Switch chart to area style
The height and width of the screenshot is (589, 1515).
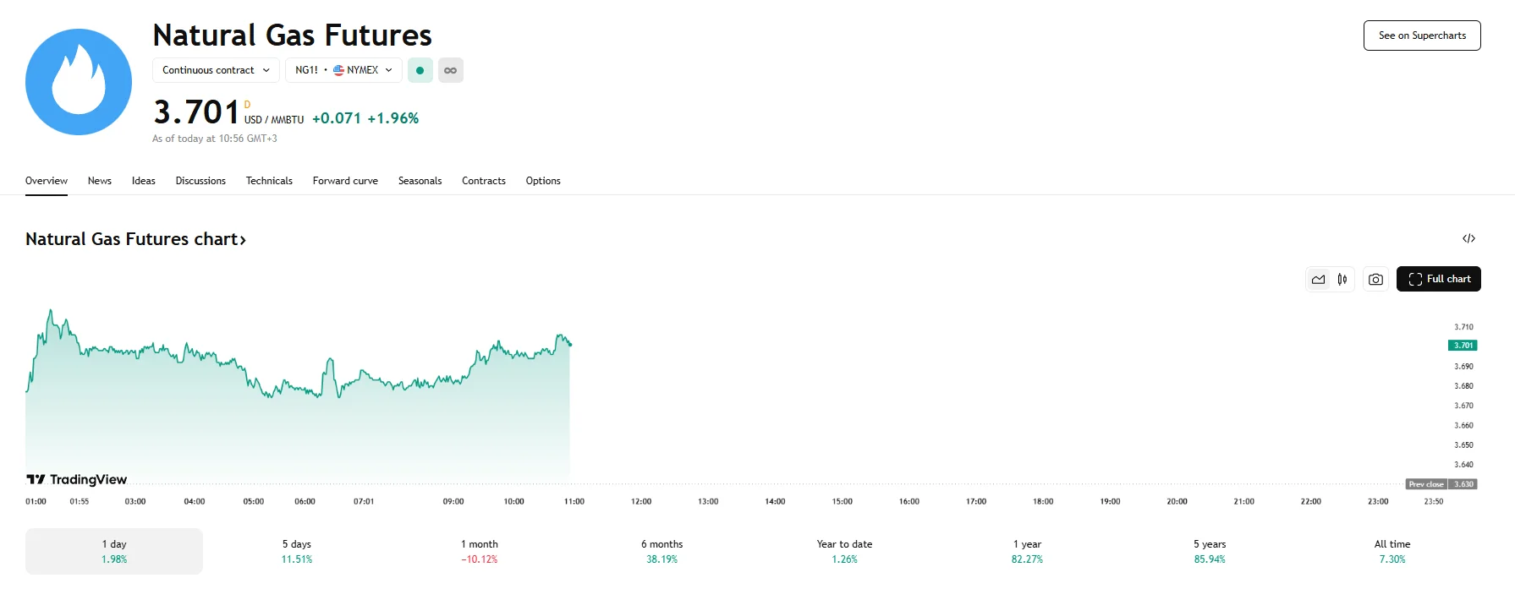[x=1319, y=280]
